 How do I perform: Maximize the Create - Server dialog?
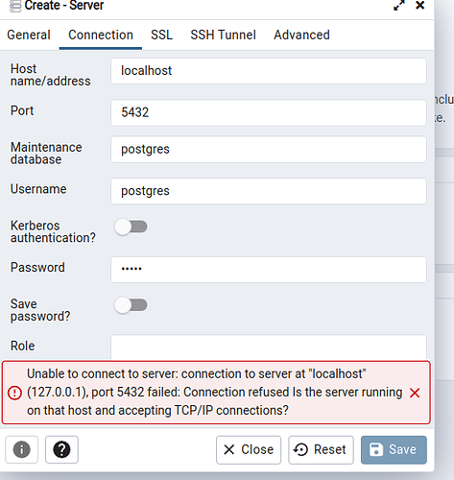pos(399,6)
